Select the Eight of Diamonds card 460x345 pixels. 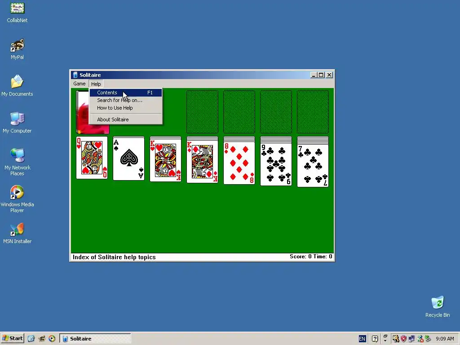[x=239, y=163]
